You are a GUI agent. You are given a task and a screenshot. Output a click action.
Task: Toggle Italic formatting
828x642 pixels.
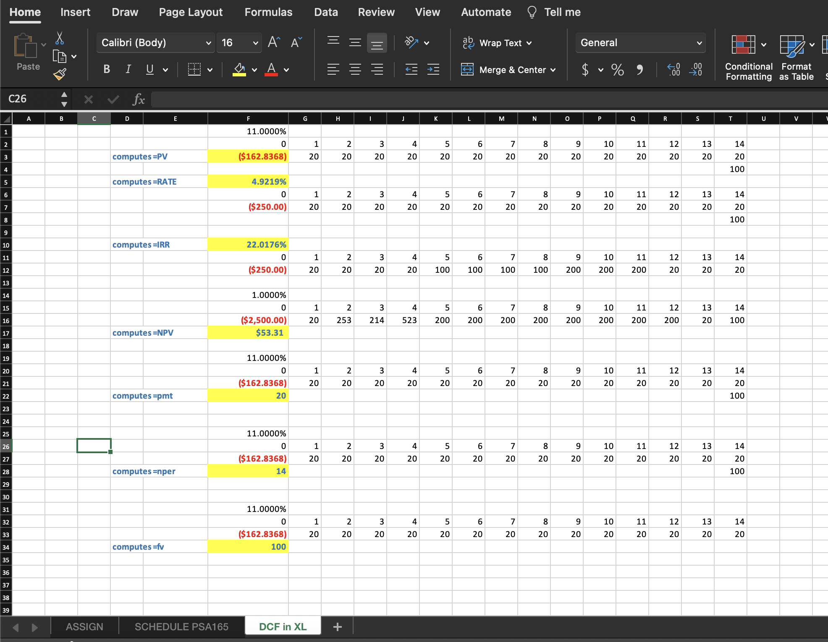[128, 70]
